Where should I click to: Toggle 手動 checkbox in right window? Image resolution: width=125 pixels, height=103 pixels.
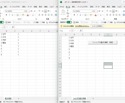[108, 22]
